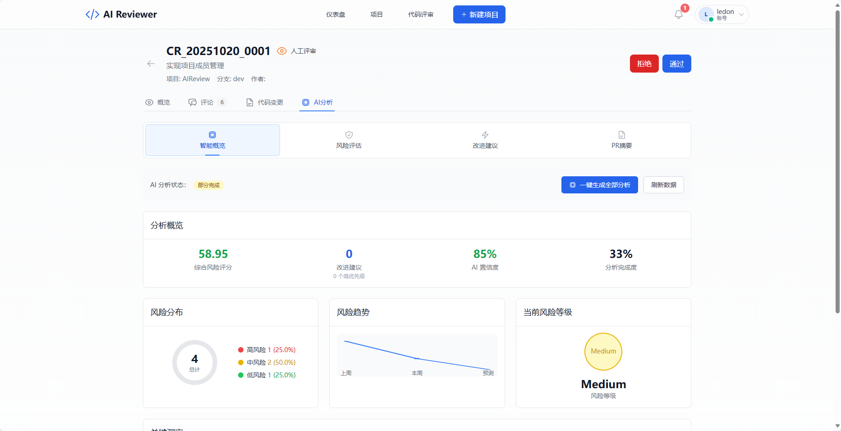Click the 58.95 risk score value
Image resolution: width=841 pixels, height=431 pixels.
coord(213,254)
